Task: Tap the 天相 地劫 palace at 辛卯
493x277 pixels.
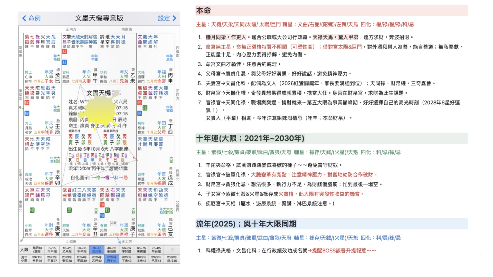Action: (x=42, y=161)
